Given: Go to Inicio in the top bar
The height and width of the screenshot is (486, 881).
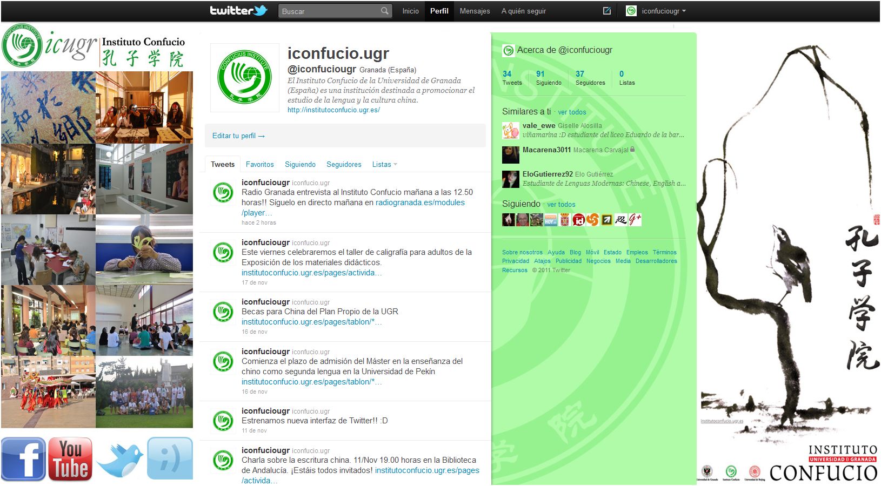Looking at the screenshot, I should [x=410, y=11].
